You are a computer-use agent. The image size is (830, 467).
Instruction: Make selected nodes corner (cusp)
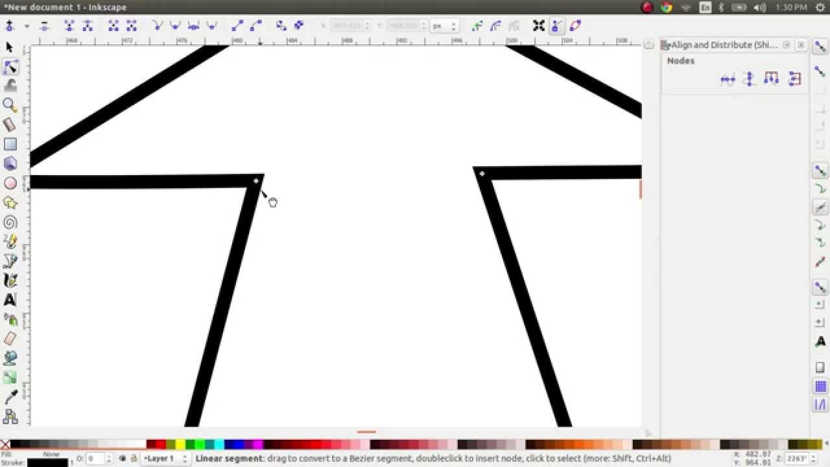(x=157, y=26)
